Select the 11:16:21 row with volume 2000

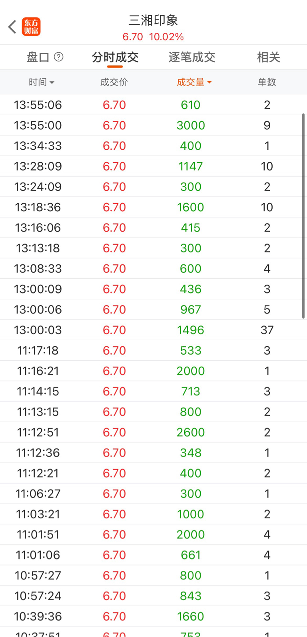(153, 371)
